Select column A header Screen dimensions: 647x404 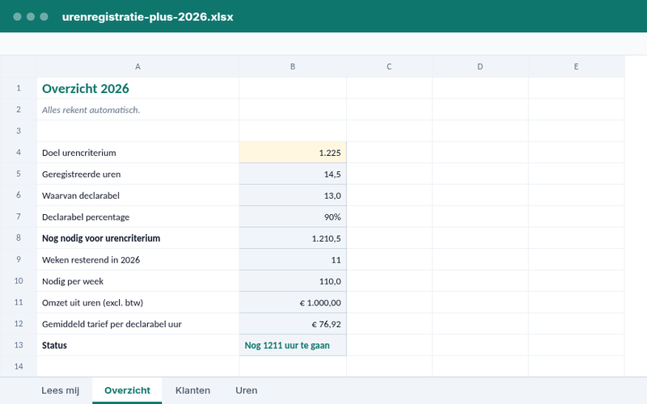[137, 66]
